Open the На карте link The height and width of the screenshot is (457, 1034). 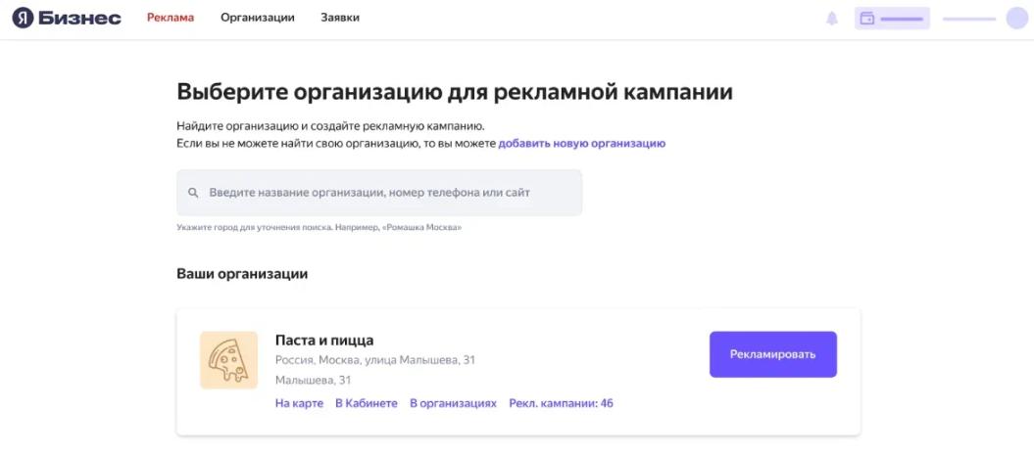pyautogui.click(x=299, y=403)
